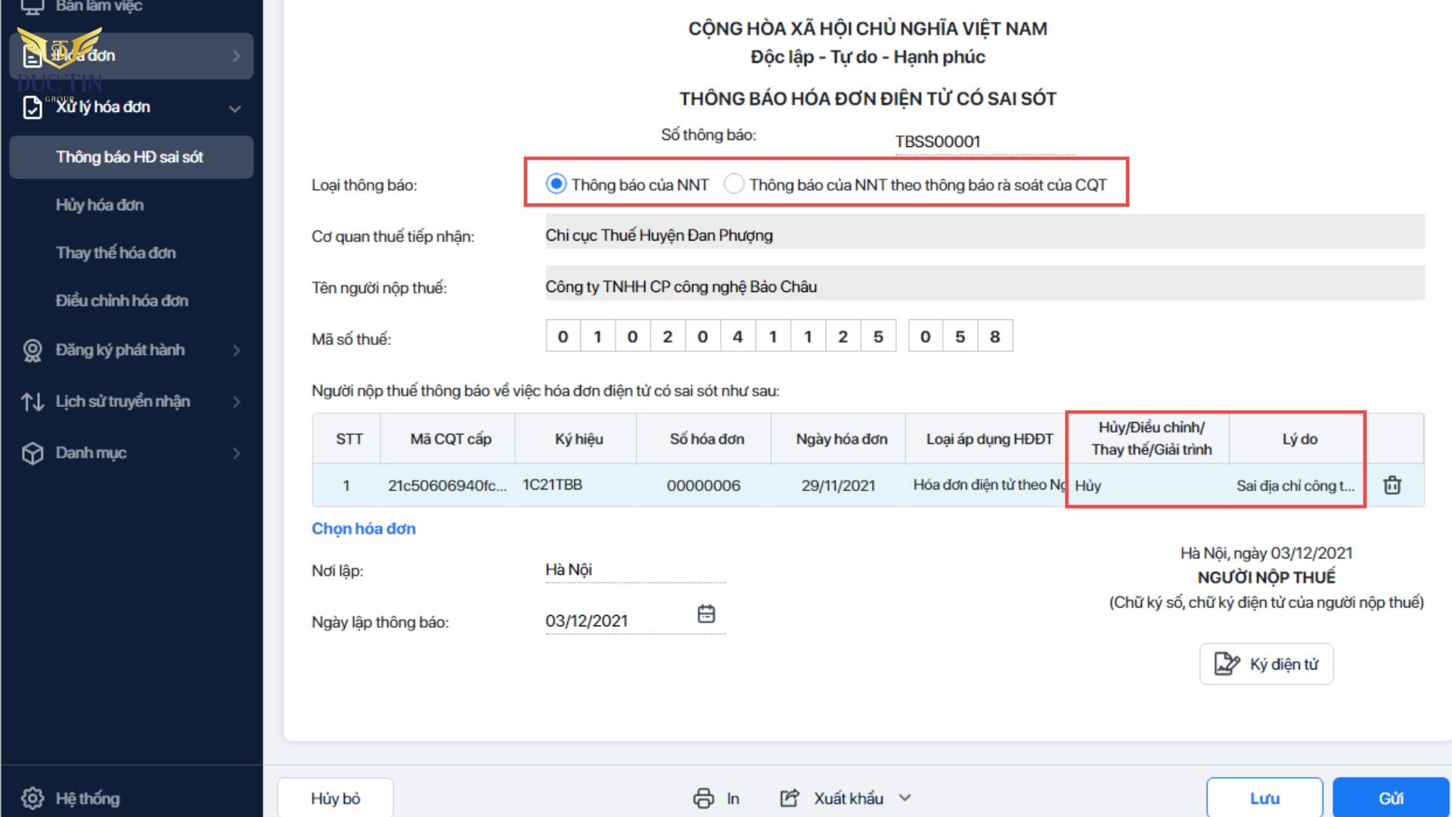Open Hệ thống settings menu
This screenshot has height=817, width=1452.
pyautogui.click(x=88, y=798)
